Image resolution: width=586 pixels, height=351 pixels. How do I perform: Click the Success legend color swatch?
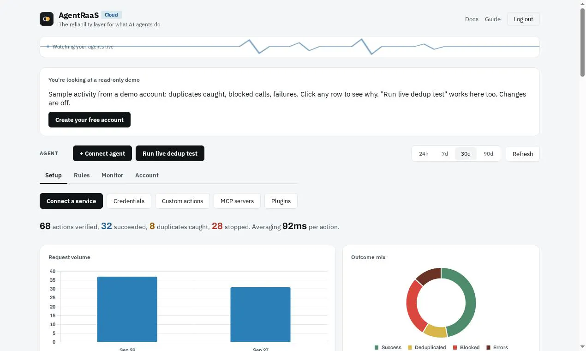tap(377, 347)
